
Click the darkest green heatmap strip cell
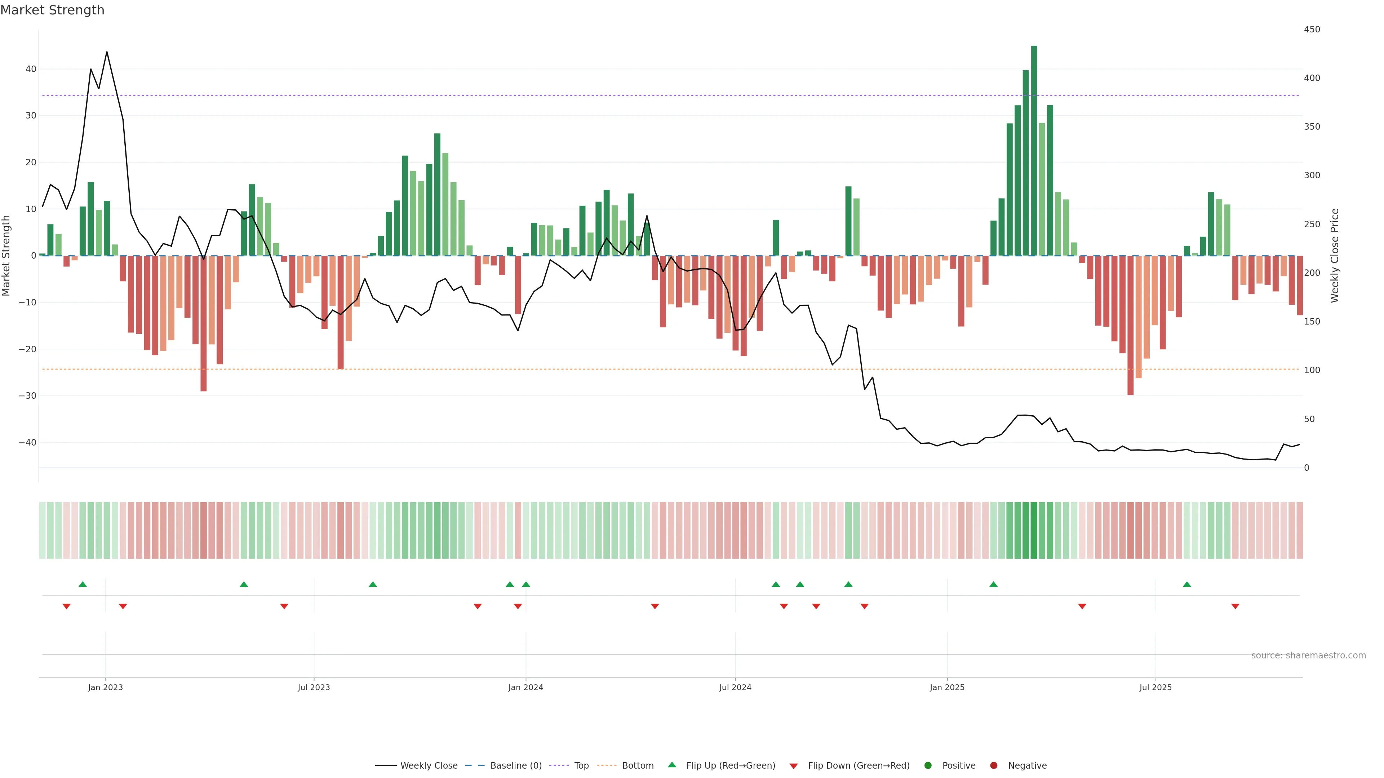coord(1034,530)
